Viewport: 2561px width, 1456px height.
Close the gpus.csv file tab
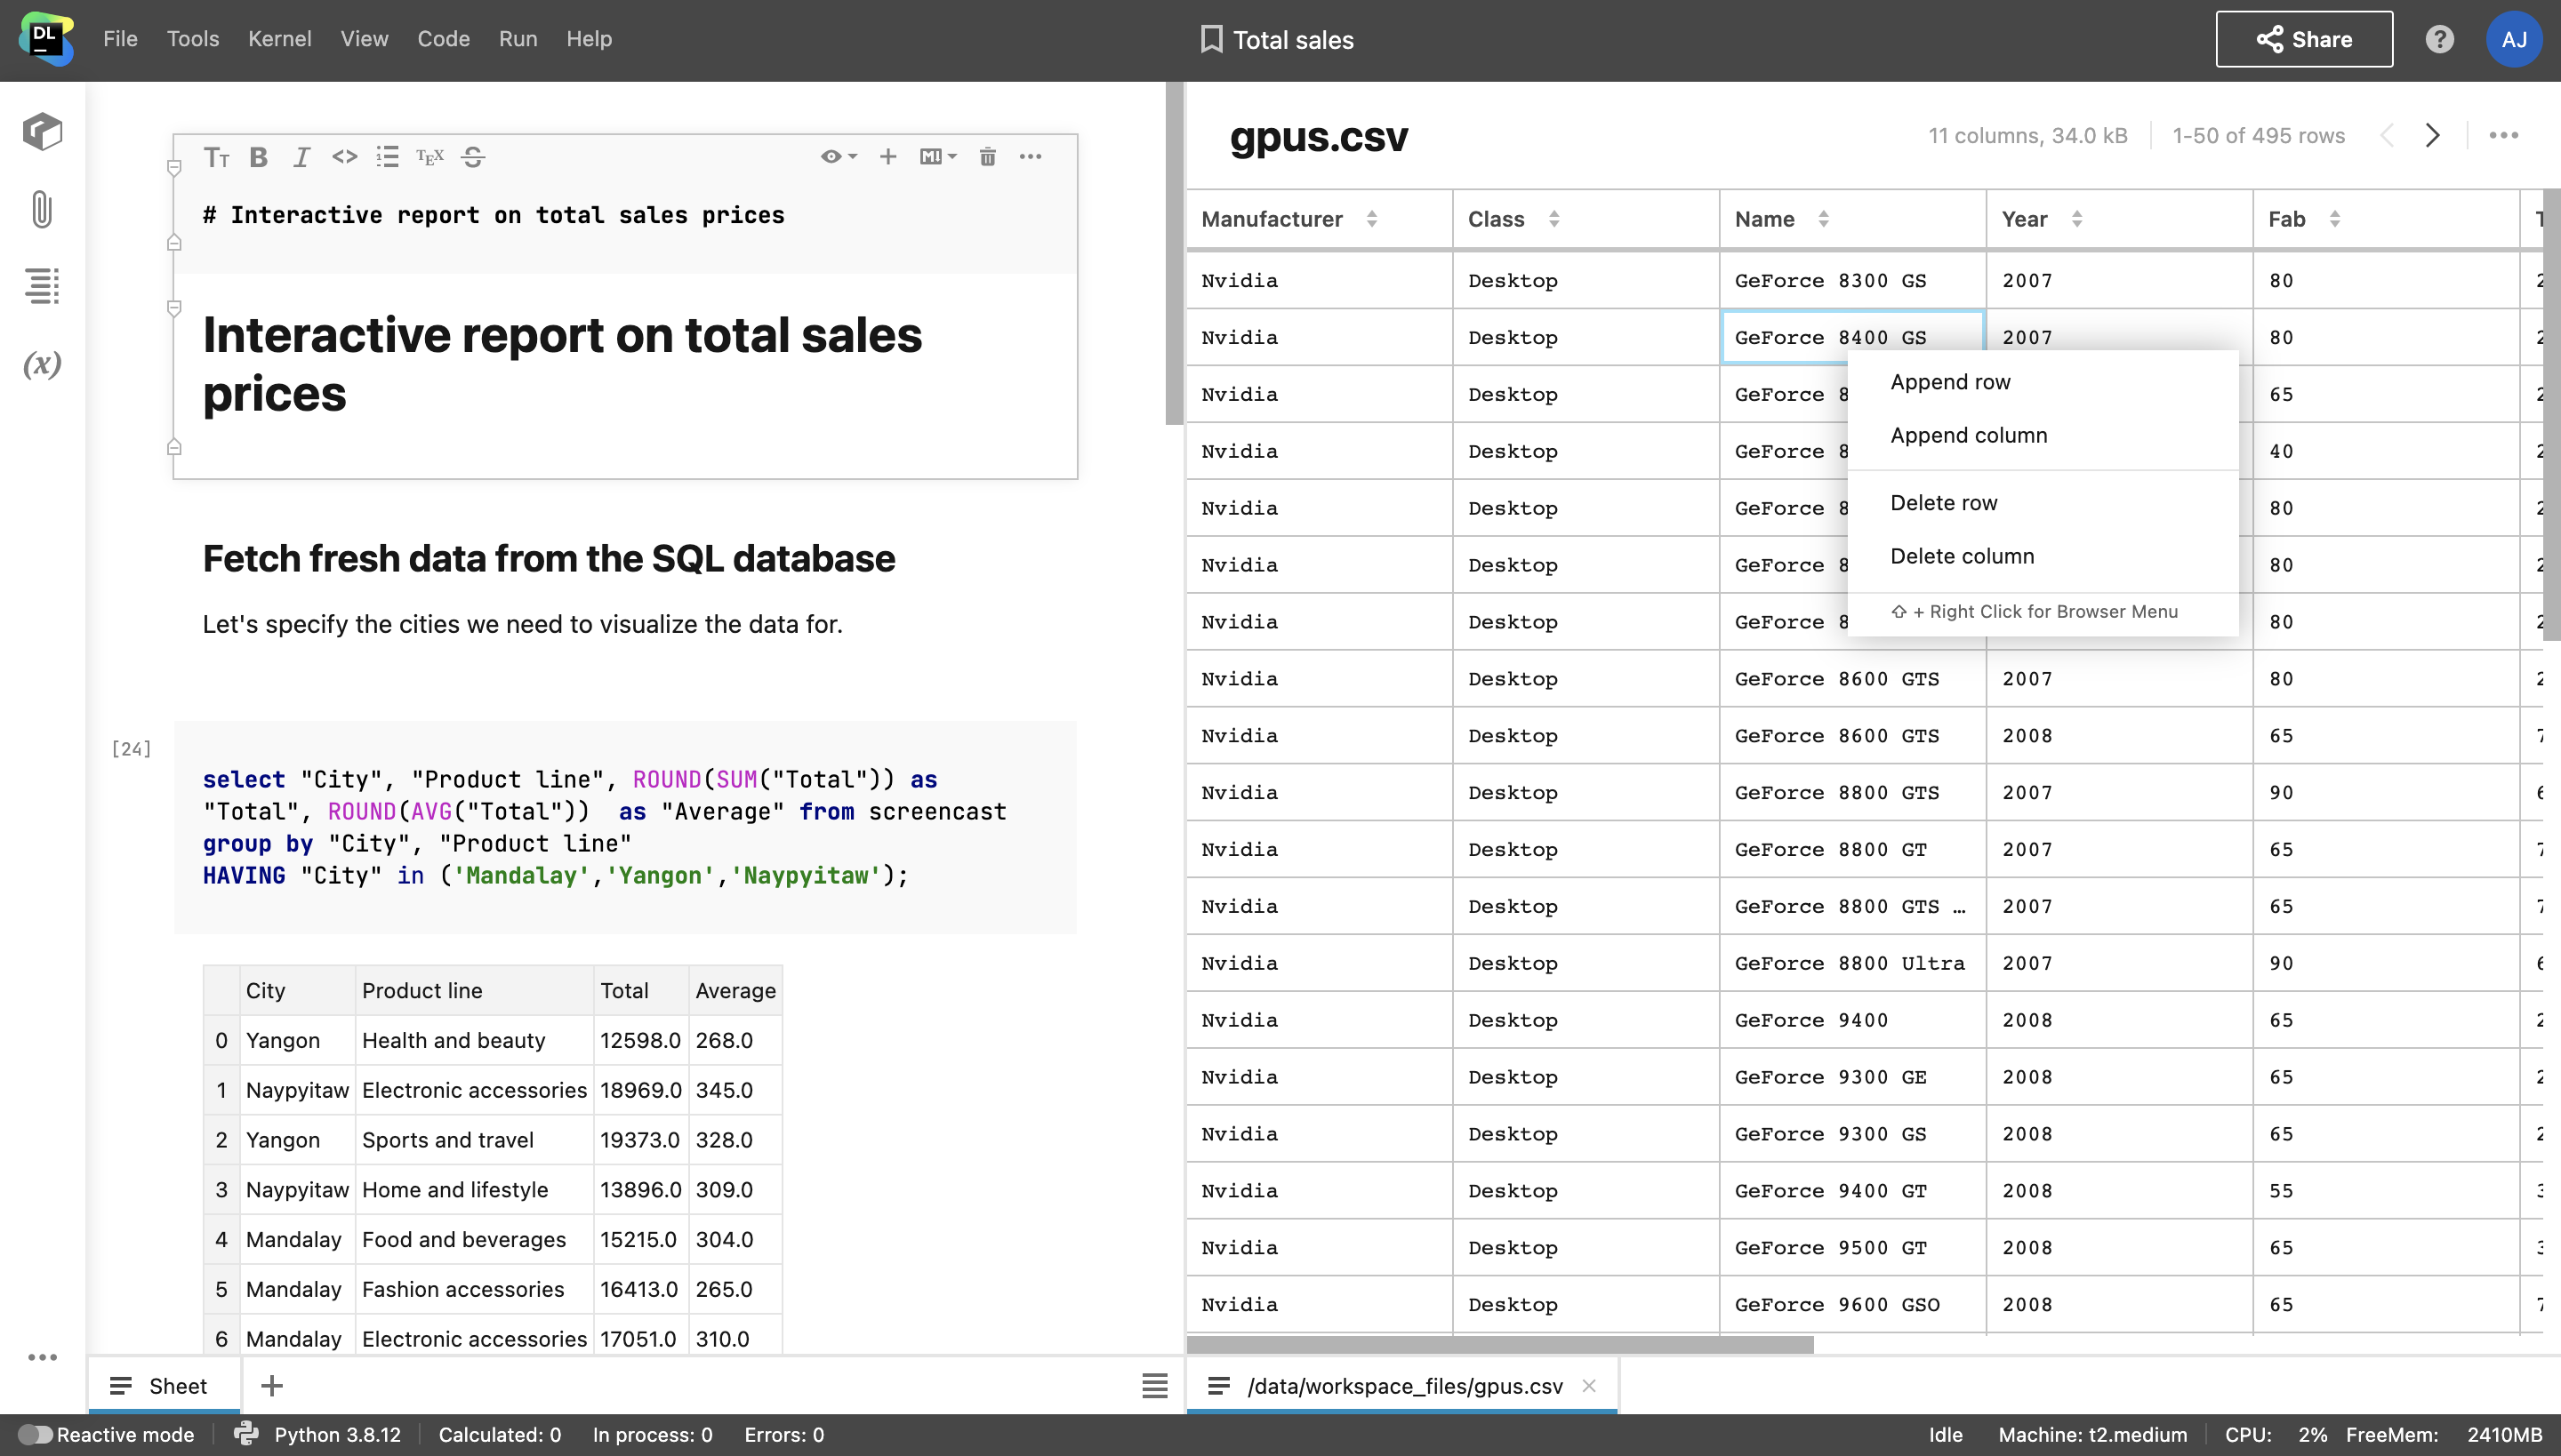(x=1588, y=1385)
